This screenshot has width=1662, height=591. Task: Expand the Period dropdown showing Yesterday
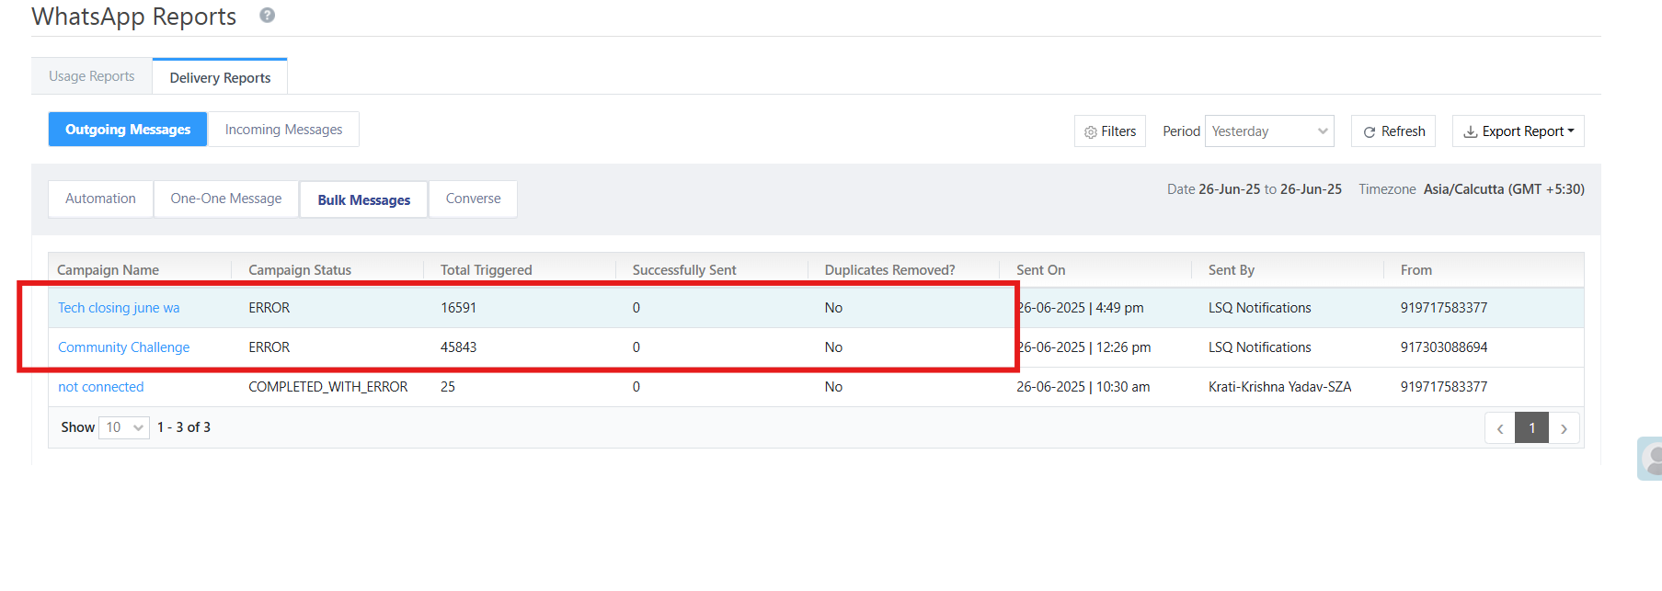(1269, 131)
